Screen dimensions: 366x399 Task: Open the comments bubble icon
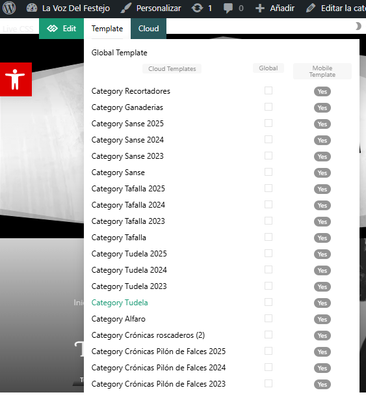pyautogui.click(x=228, y=8)
